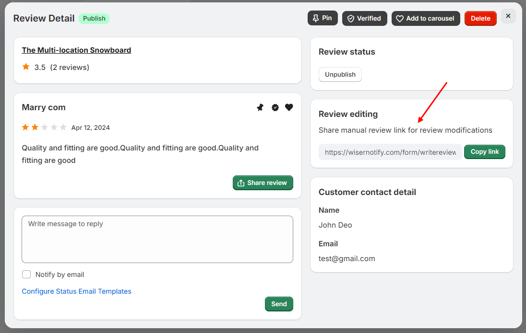
Task: Click the Share review button
Action: 263,183
